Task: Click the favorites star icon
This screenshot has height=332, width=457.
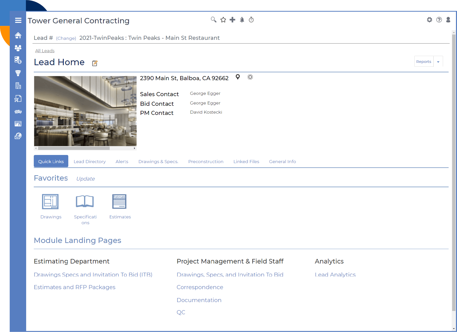Action: point(223,20)
